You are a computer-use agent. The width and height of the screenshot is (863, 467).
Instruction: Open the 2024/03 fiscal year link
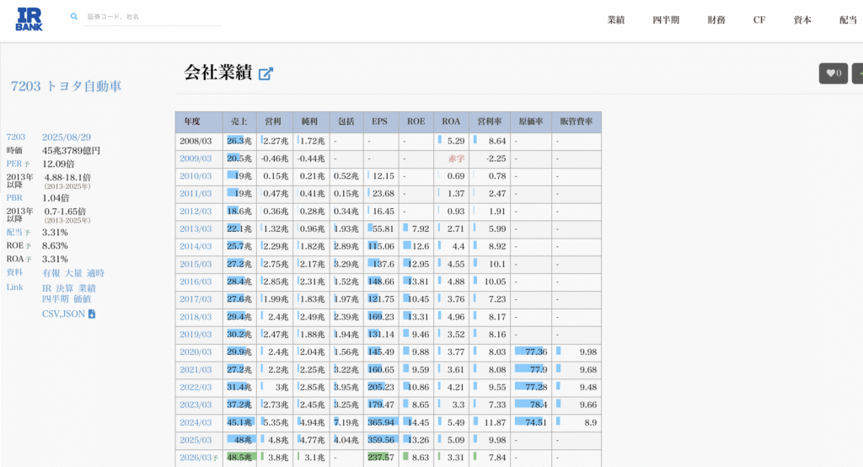tap(196, 423)
